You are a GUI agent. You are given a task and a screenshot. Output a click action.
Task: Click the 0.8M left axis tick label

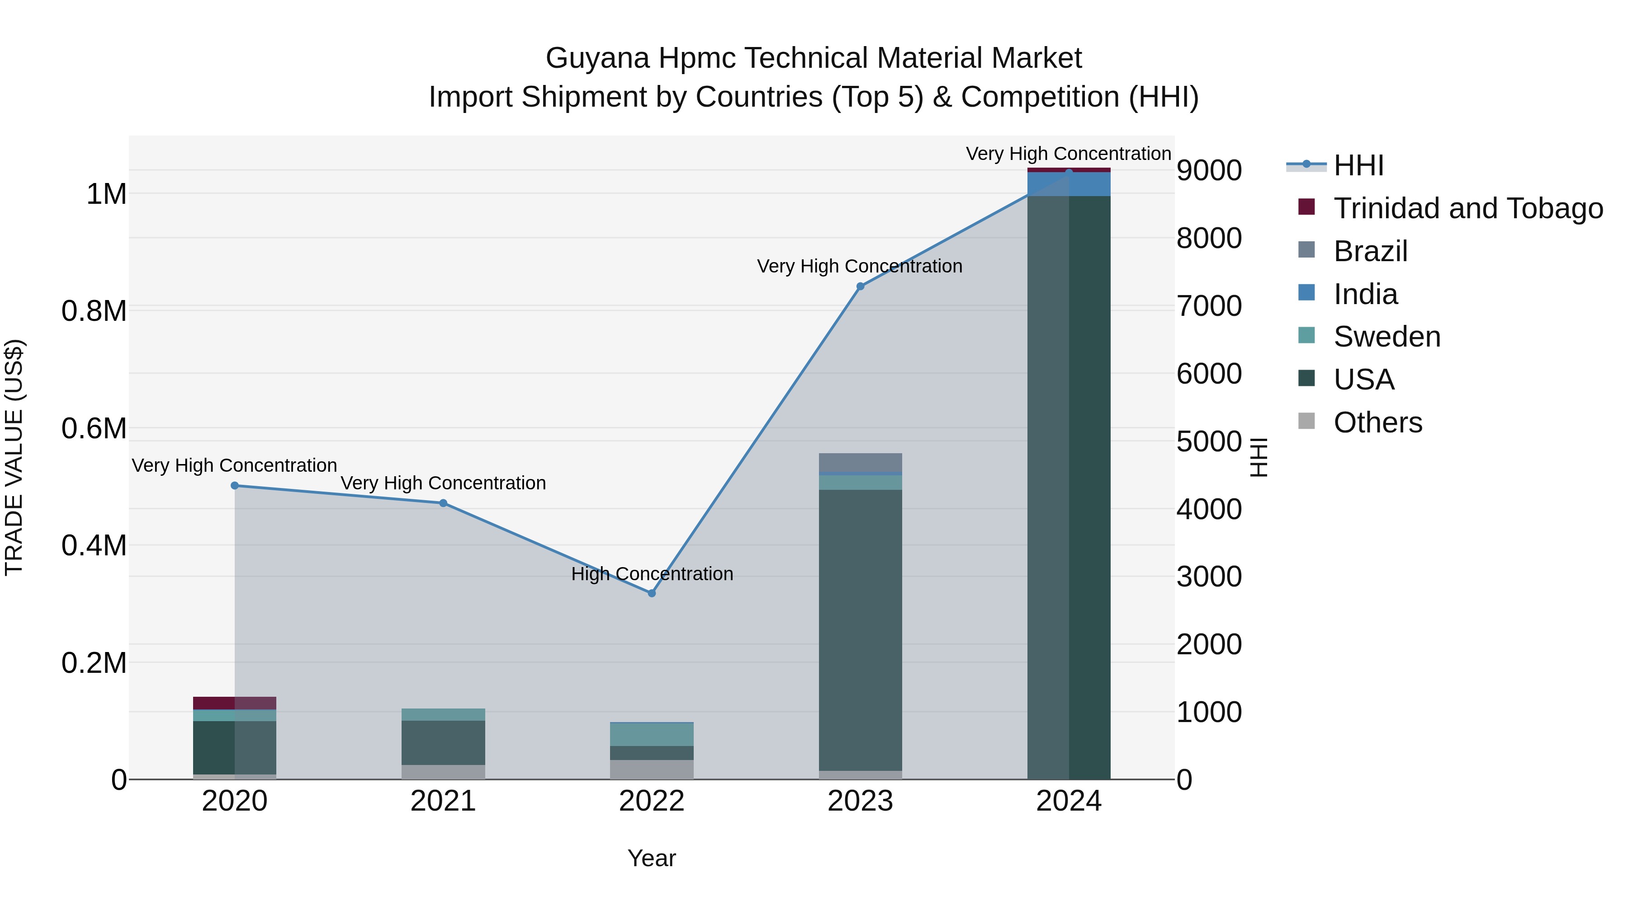pyautogui.click(x=94, y=311)
